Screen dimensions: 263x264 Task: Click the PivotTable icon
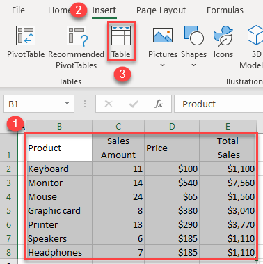(26, 36)
